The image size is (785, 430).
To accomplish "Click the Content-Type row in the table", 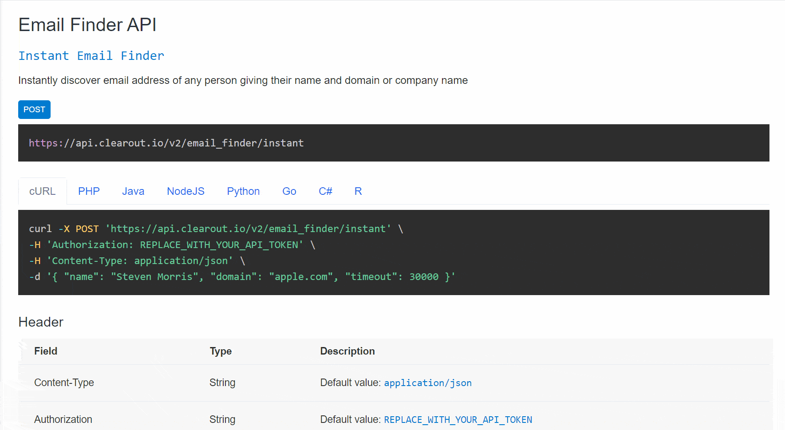I will pos(64,382).
